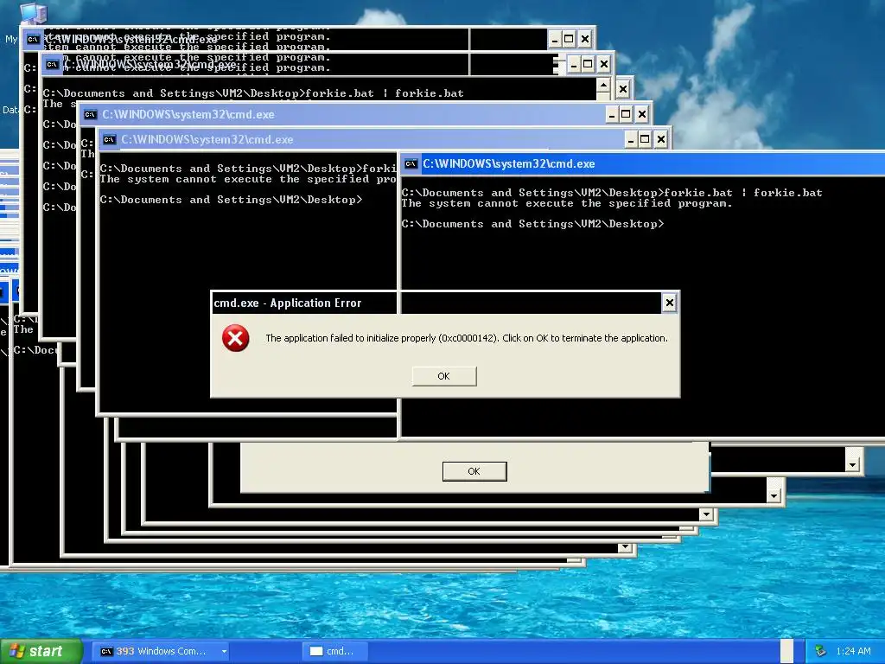Viewport: 885px width, 664px height.
Task: Minimize the third cmd window from the front
Action: coord(613,115)
